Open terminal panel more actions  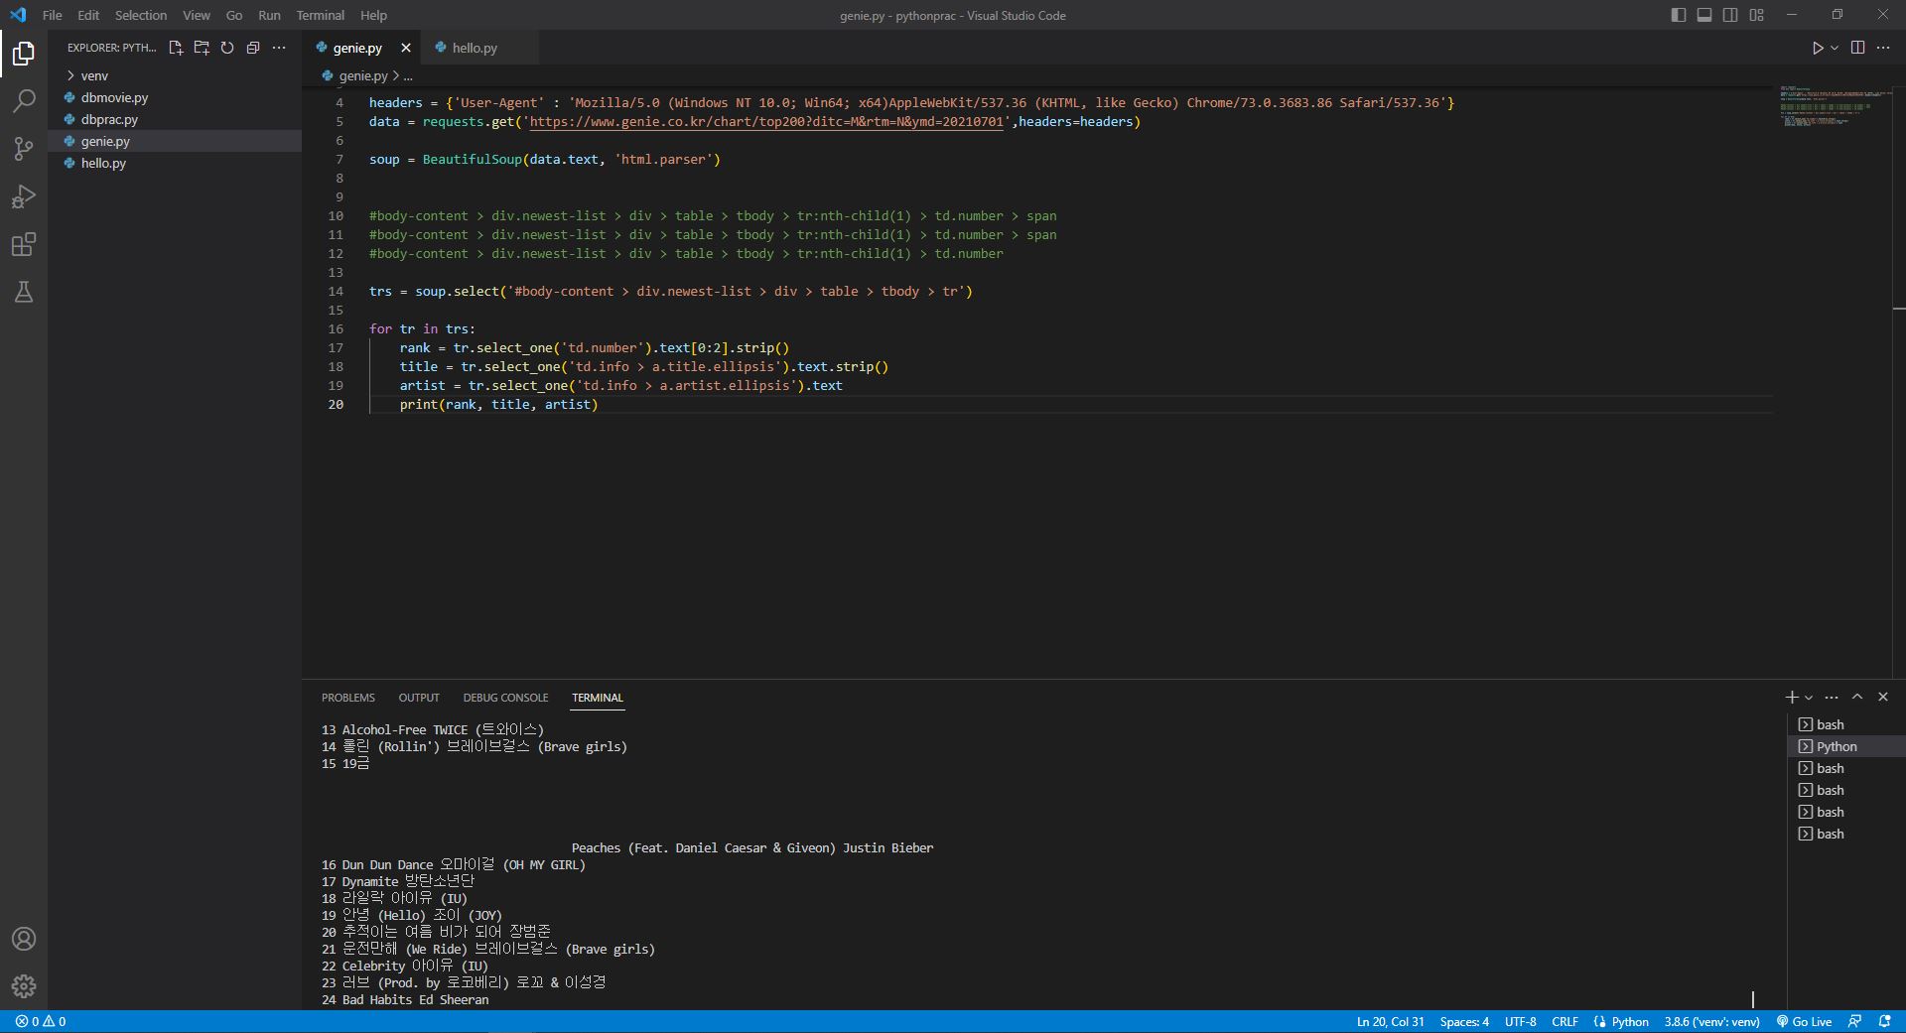1832,698
